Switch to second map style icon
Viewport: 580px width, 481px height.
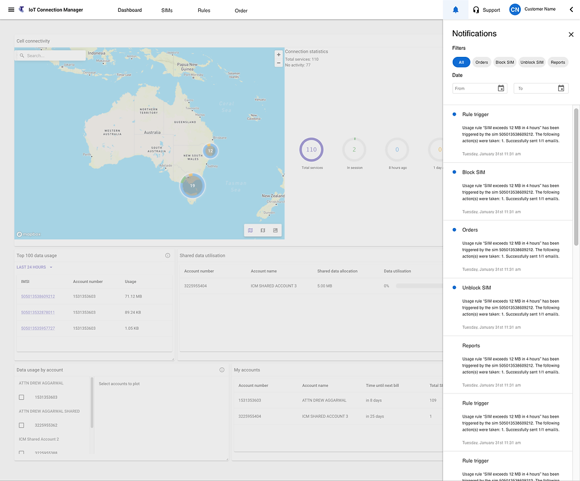click(263, 230)
